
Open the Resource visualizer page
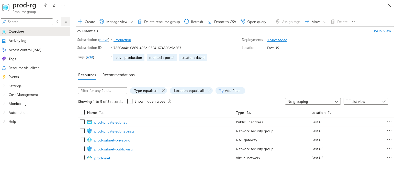[24, 68]
